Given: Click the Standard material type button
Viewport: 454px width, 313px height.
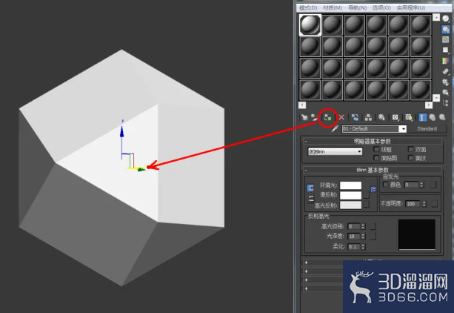Looking at the screenshot, I should [427, 128].
